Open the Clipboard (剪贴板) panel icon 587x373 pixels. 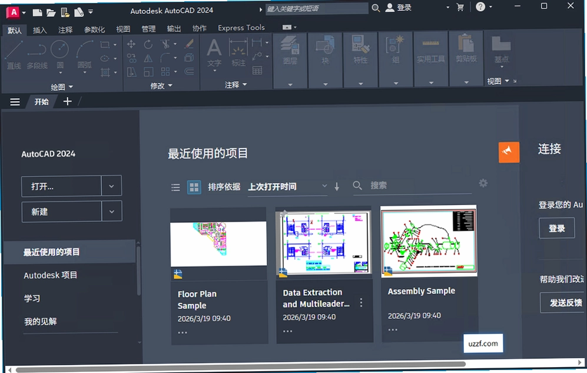pos(466,49)
